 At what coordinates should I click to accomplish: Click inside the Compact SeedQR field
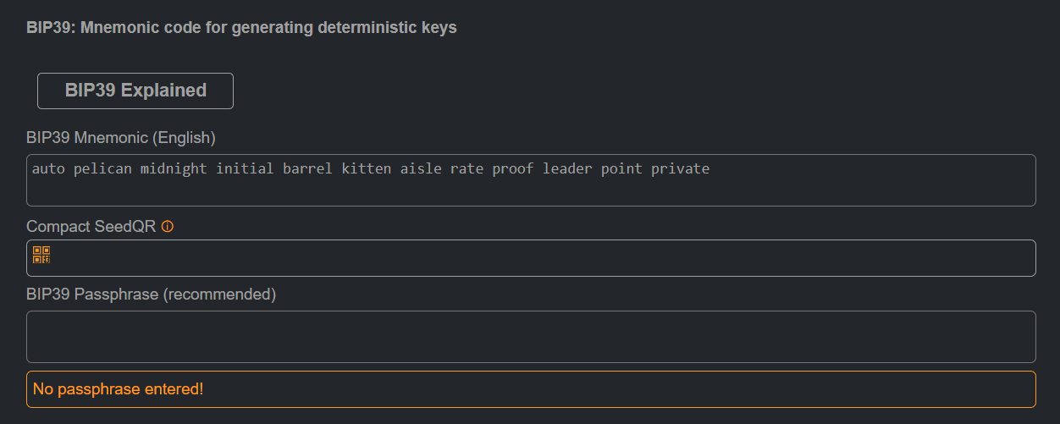coord(531,258)
